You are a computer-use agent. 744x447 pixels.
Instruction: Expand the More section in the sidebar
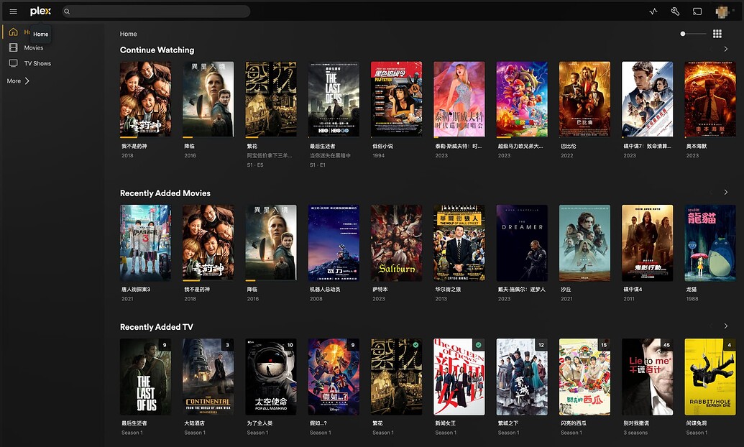click(x=19, y=81)
